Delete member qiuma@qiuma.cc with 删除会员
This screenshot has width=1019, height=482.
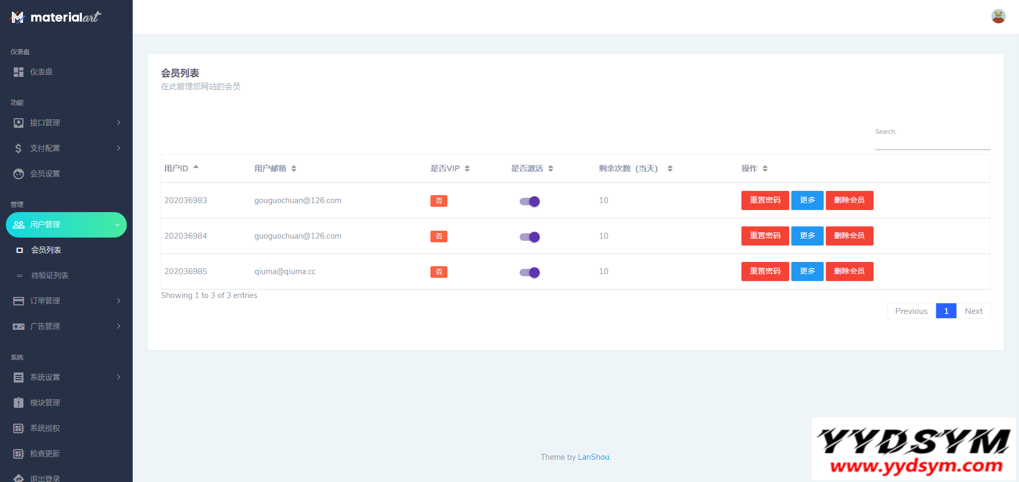[x=849, y=271]
